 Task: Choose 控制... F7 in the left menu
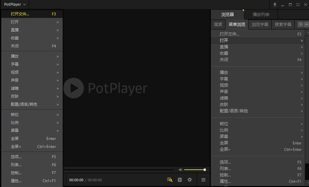click(x=32, y=173)
